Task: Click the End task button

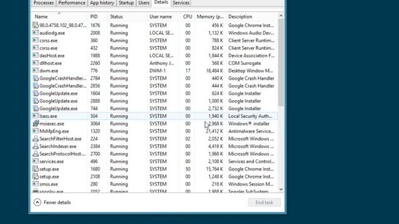Action: (x=264, y=202)
